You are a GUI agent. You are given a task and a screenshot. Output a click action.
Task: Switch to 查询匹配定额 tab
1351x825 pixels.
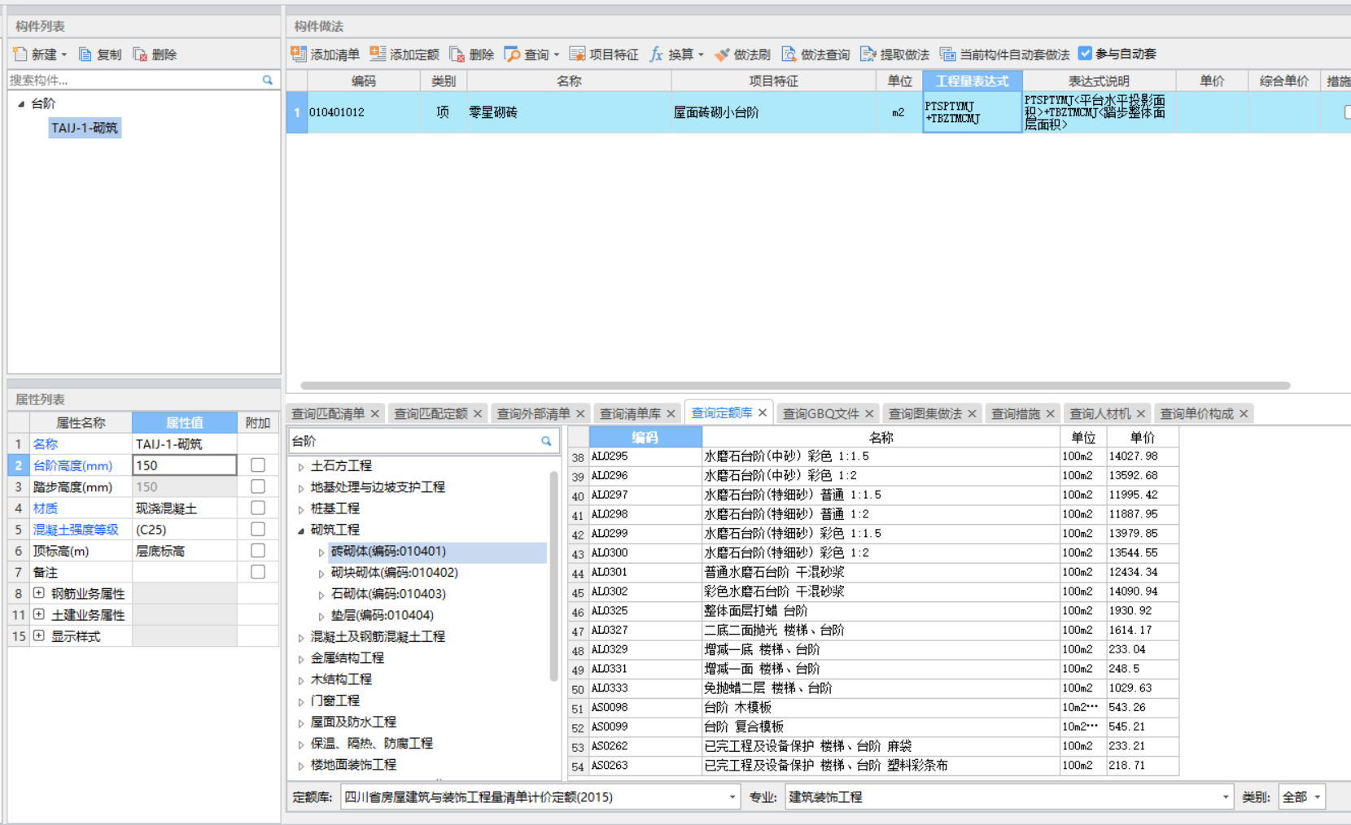[431, 413]
